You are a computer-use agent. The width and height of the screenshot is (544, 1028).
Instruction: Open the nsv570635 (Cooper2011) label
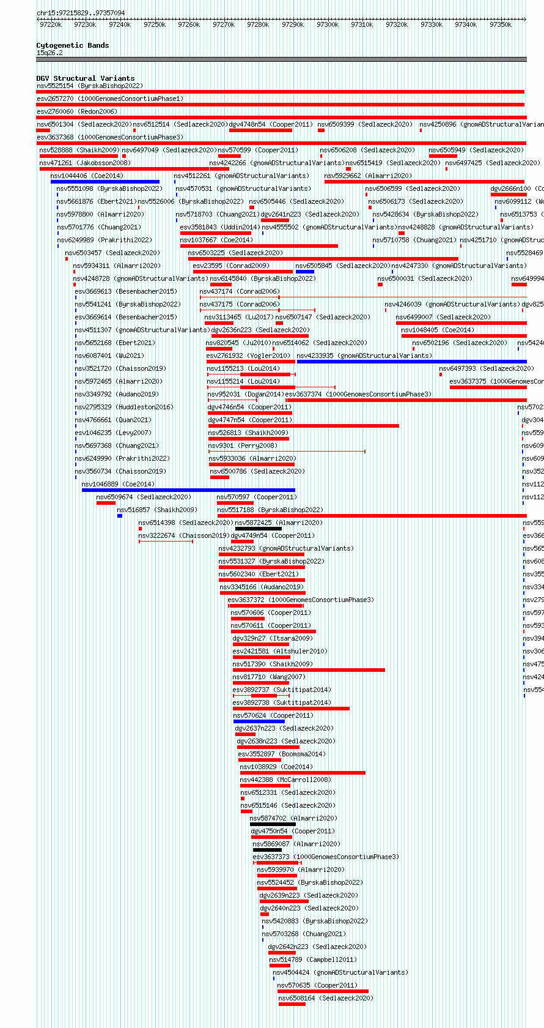[x=317, y=985]
